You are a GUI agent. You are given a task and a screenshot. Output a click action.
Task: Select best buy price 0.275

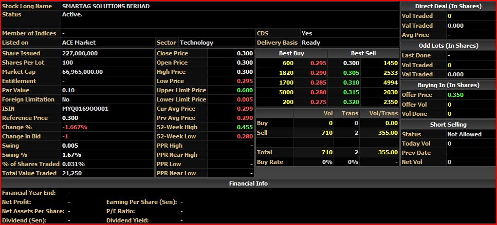pos(318,102)
